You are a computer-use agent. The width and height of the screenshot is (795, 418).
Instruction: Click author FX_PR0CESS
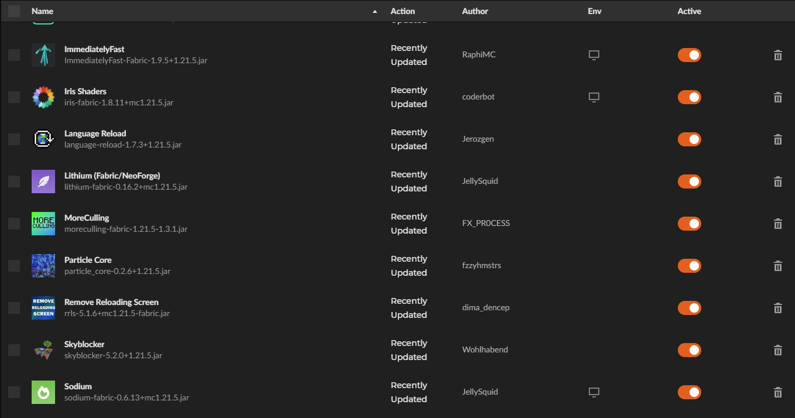point(486,223)
